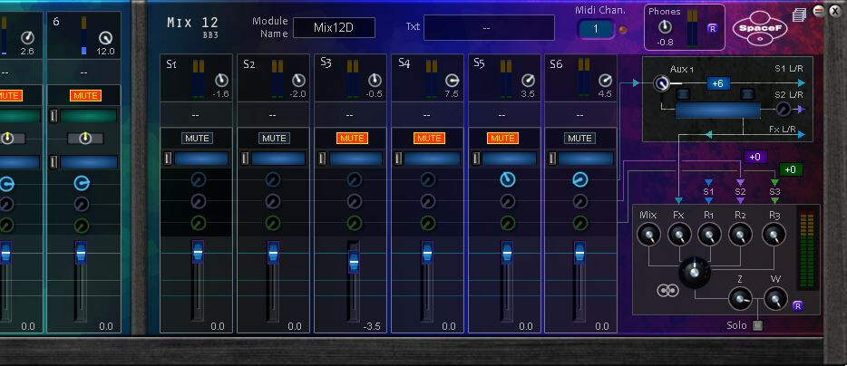Image resolution: width=847 pixels, height=366 pixels.
Task: Click the S3 gain knob reading -0.5
Action: point(375,81)
